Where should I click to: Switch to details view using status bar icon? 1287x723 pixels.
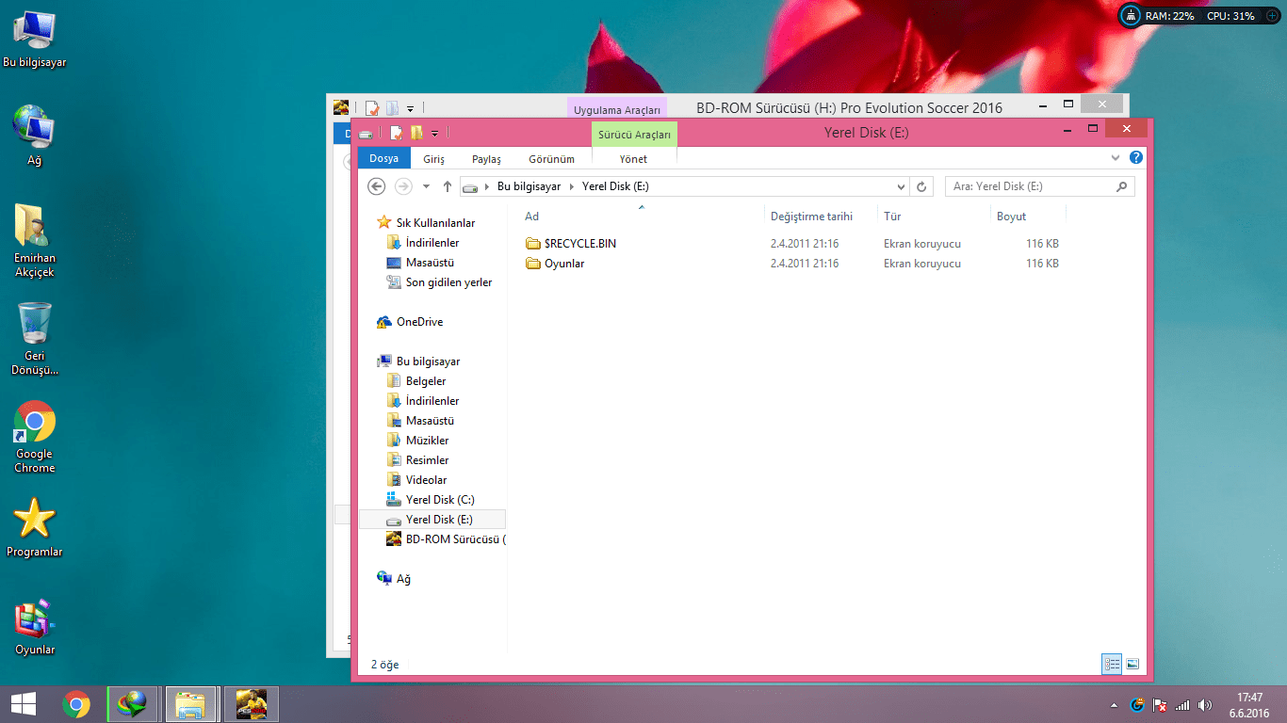(1112, 664)
